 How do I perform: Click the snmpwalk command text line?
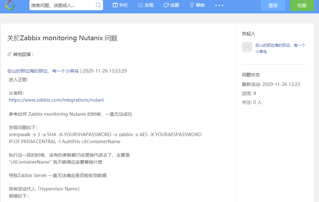click(x=105, y=135)
